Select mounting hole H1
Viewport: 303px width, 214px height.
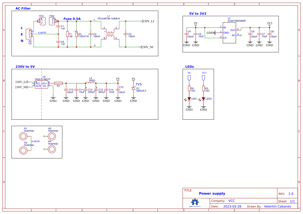(x=23, y=135)
